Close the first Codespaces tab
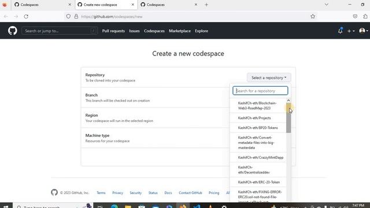The image size is (370, 208). (x=69, y=5)
